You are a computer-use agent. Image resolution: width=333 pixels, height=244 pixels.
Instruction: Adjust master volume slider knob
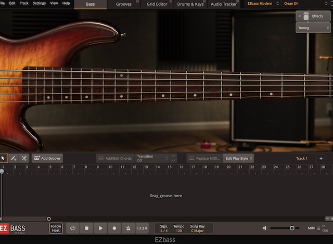292,228
